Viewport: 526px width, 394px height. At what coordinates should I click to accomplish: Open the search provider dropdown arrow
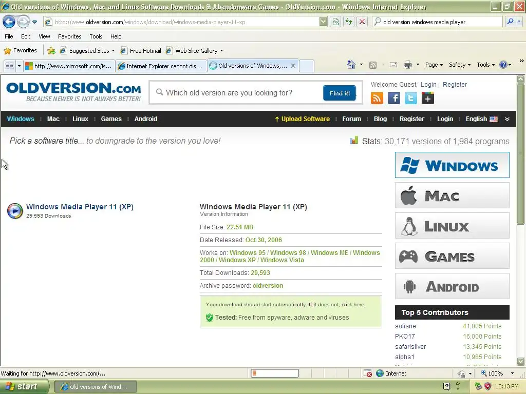(x=519, y=22)
